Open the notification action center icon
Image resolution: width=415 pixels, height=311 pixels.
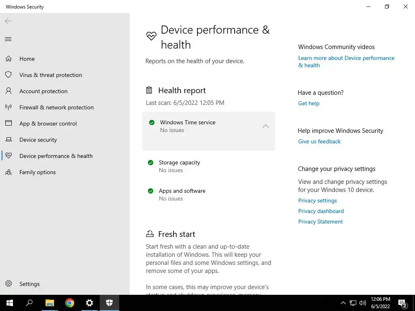click(402, 303)
